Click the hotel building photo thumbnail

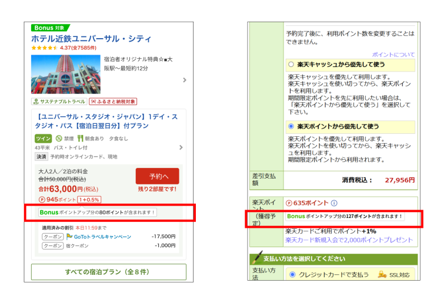[66, 74]
